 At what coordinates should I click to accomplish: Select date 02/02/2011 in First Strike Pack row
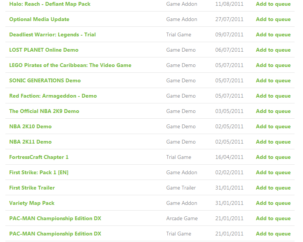229,172
